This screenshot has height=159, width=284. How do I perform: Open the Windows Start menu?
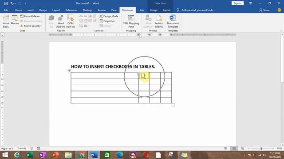click(x=5, y=155)
